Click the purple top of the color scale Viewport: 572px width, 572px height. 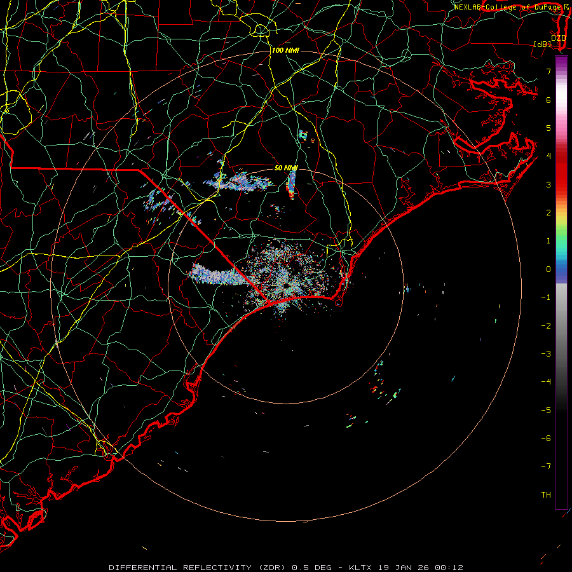[561, 63]
